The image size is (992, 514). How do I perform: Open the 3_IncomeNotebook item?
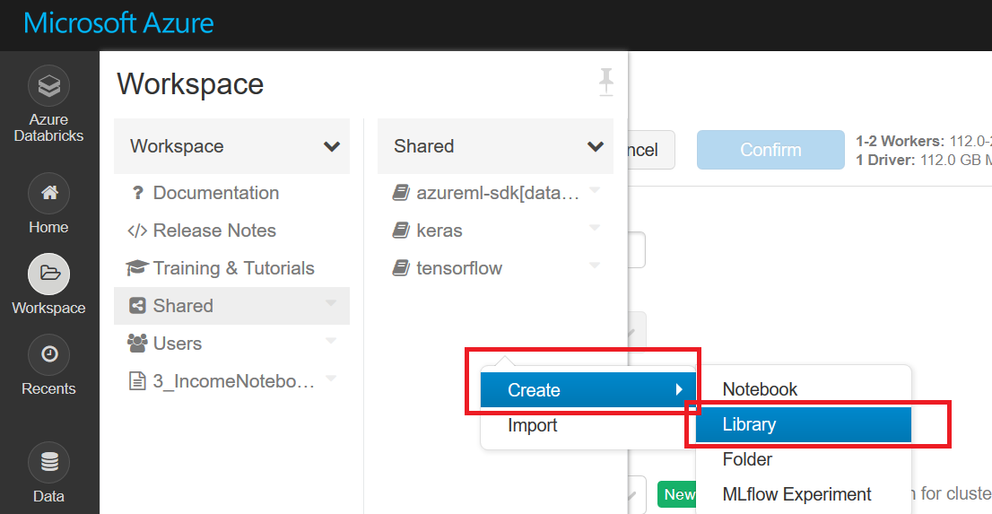[233, 381]
